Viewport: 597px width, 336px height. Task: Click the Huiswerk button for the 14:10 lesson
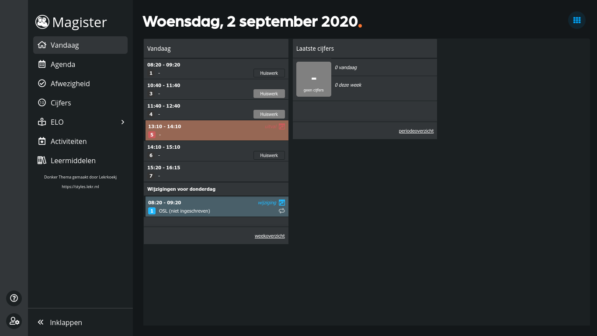point(269,155)
